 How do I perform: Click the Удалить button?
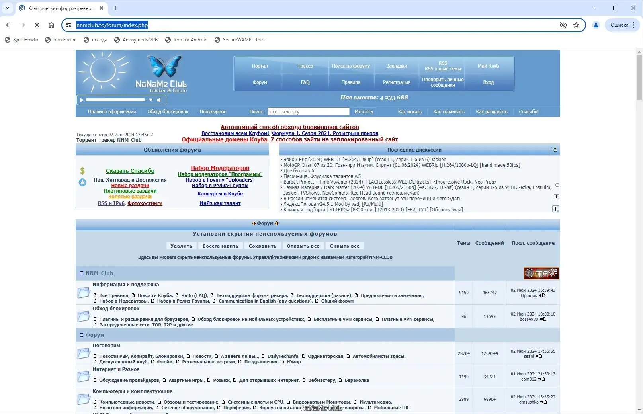pyautogui.click(x=181, y=246)
